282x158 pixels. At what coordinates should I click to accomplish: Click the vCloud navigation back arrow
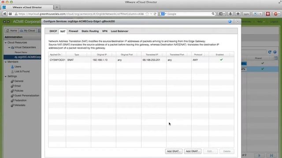pos(4,22)
